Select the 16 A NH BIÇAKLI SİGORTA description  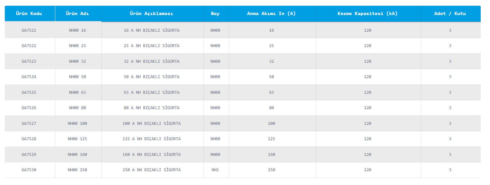tap(152, 30)
